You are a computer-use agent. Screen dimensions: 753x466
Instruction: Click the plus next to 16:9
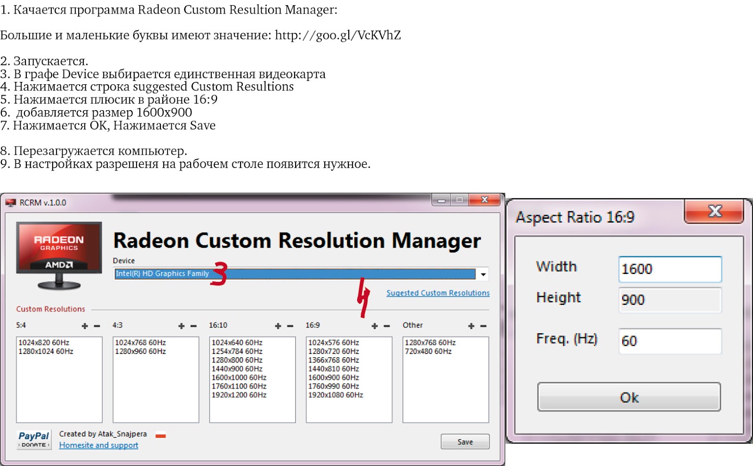[x=375, y=326]
